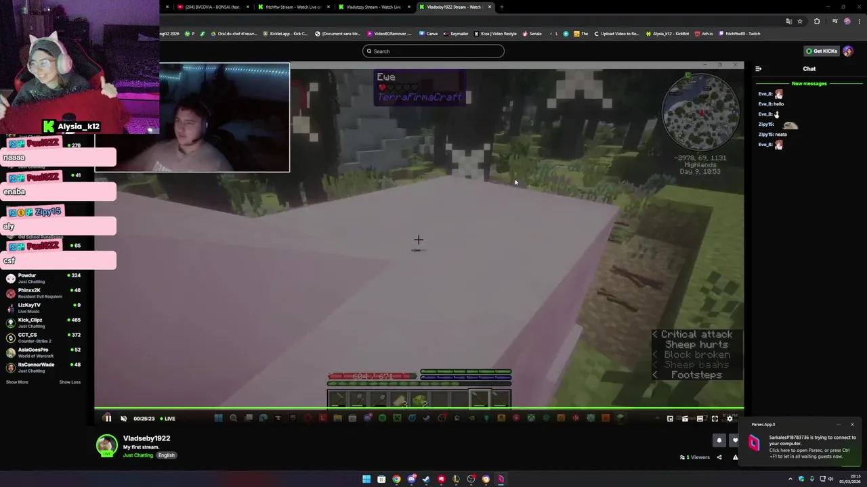867x487 pixels.
Task: Open Steam from the taskbar
Action: tap(426, 479)
